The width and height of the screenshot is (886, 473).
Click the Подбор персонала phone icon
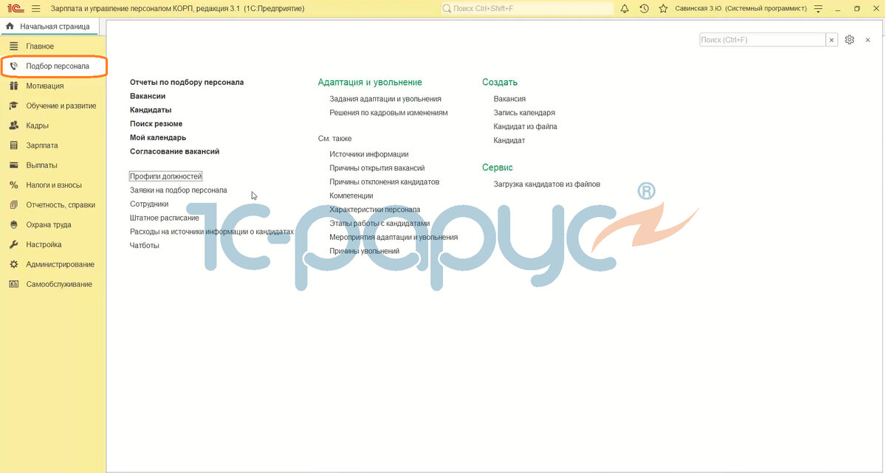tap(13, 66)
